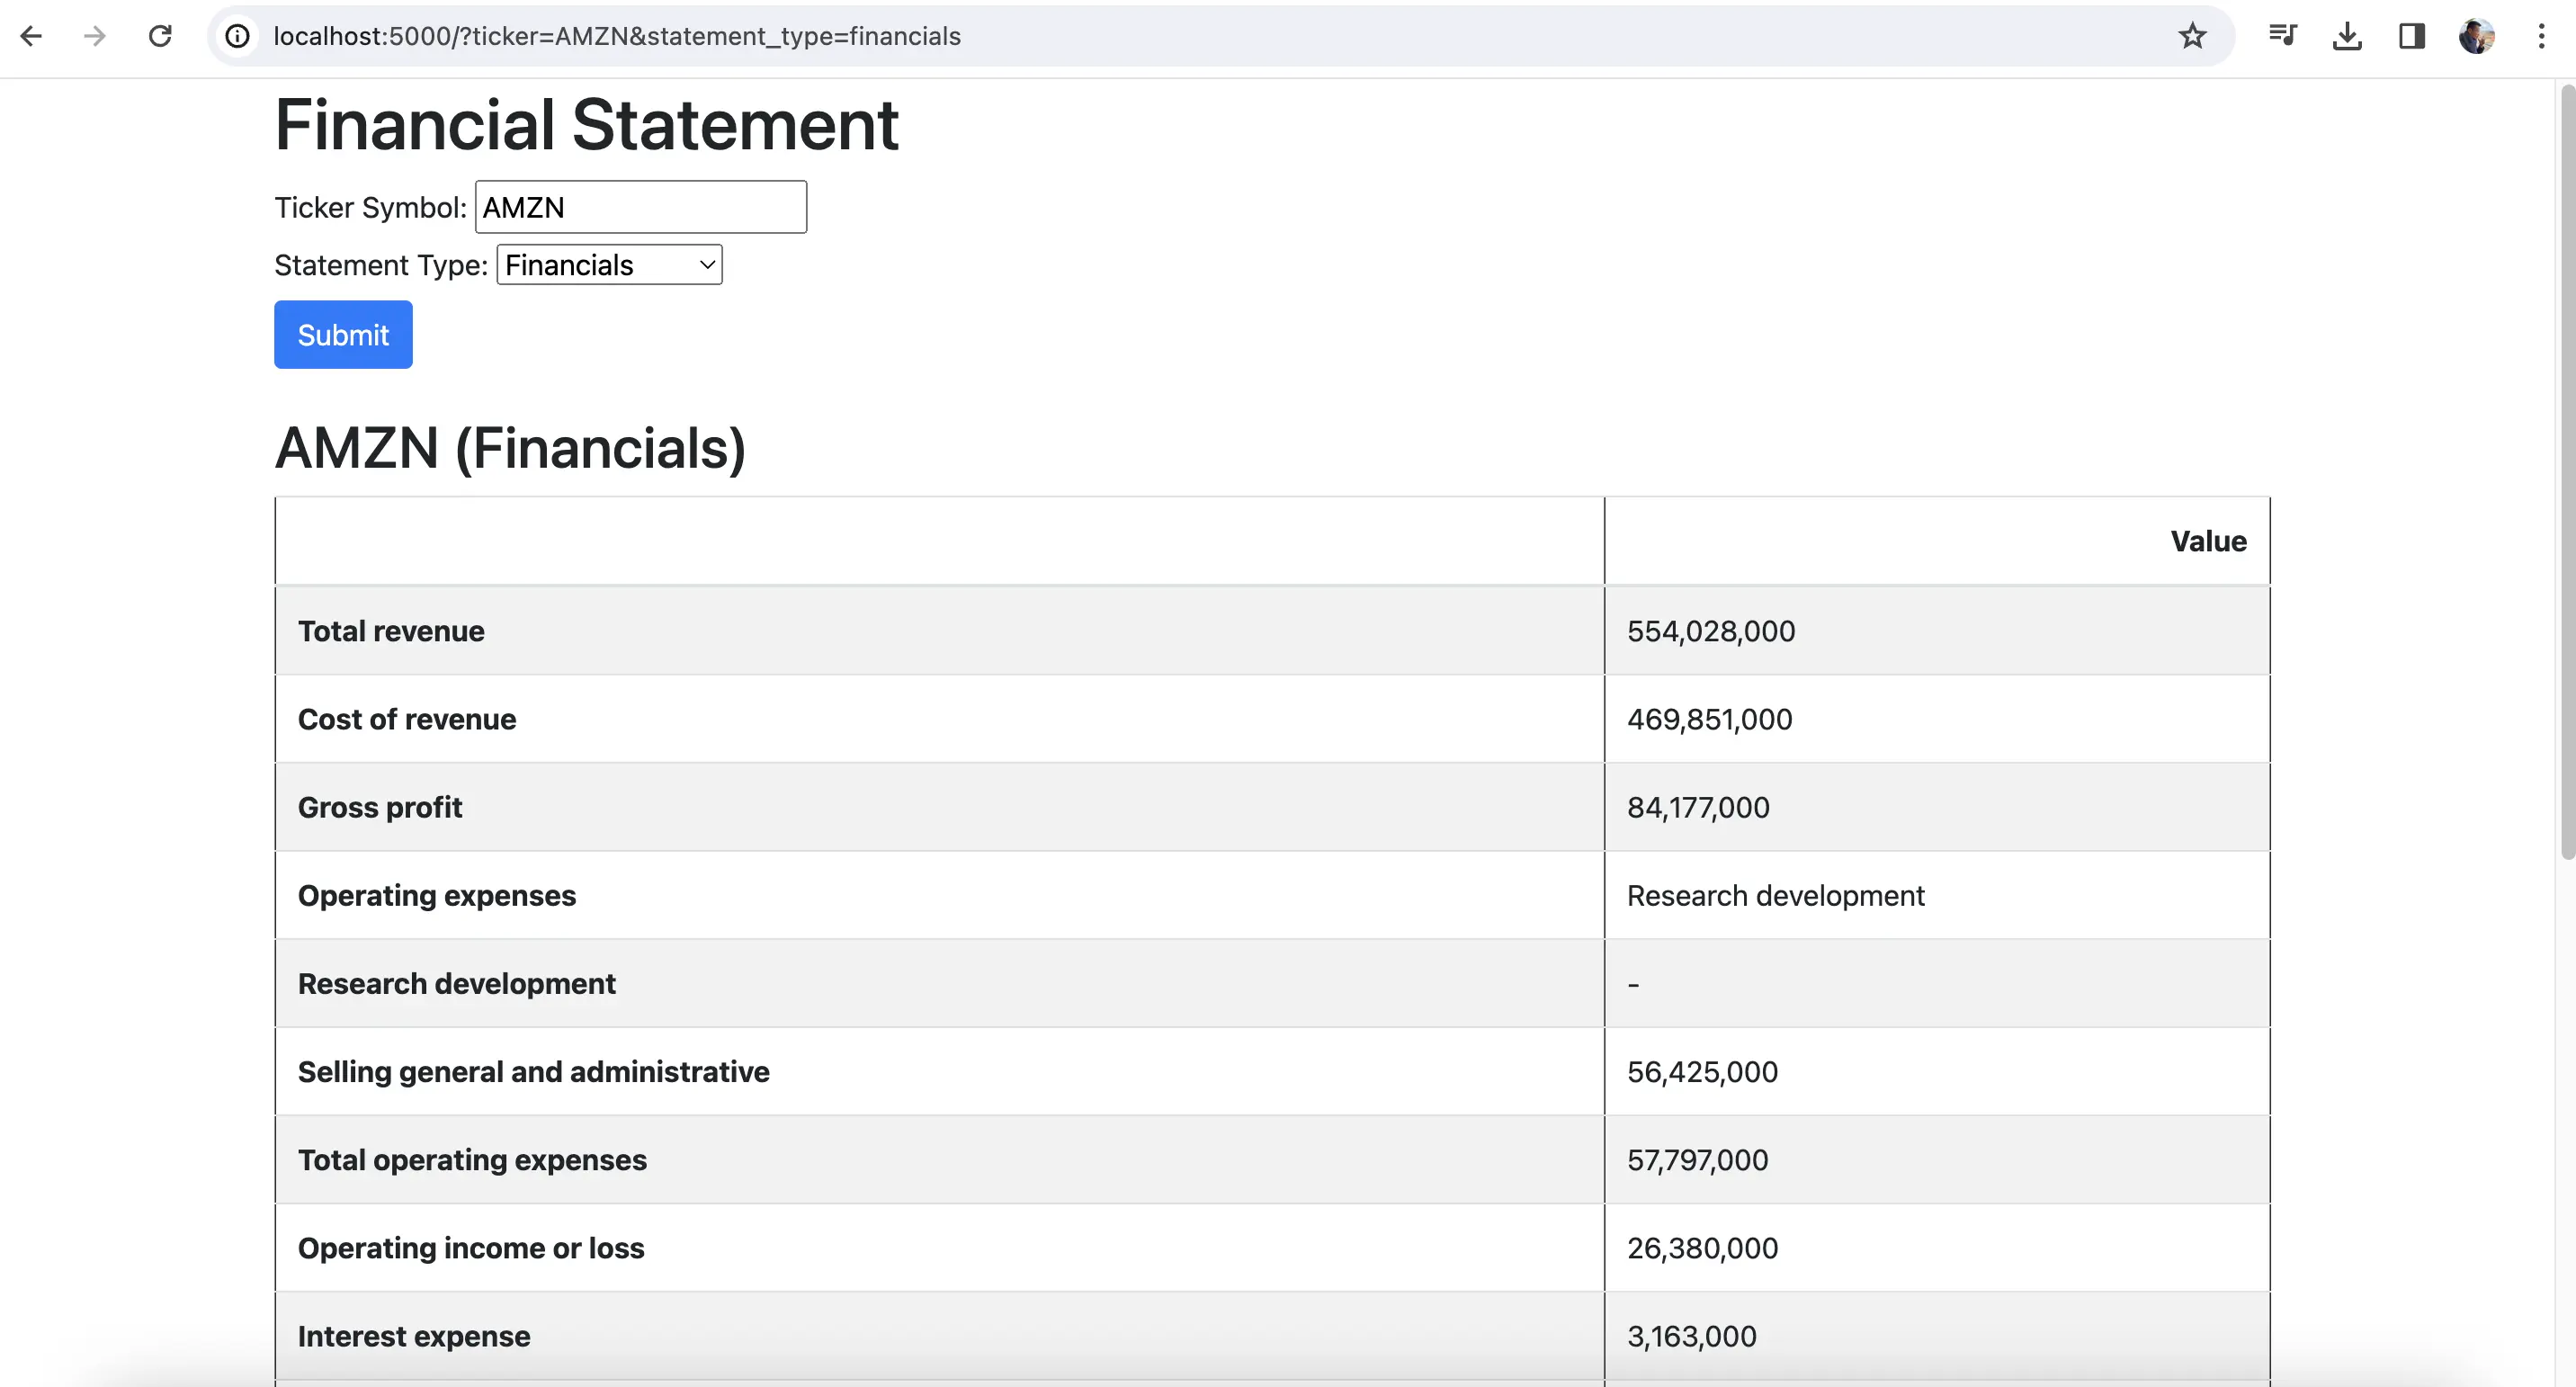
Task: Click the Gross profit row label
Action: coord(380,807)
